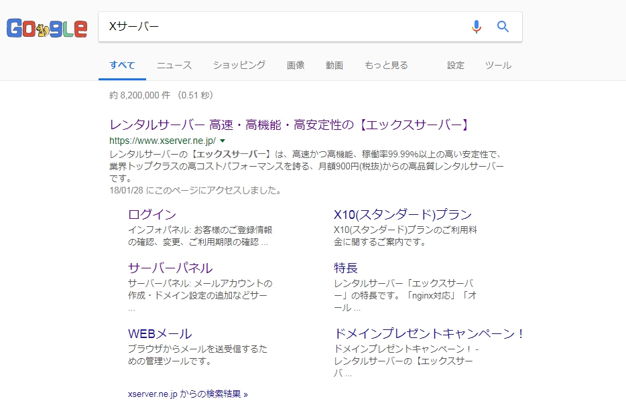Click xserver.ne.jp からの検索結果 link
This screenshot has height=413, width=626.
tap(188, 394)
